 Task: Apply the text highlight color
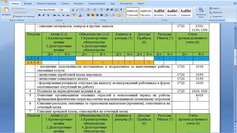[74, 15]
